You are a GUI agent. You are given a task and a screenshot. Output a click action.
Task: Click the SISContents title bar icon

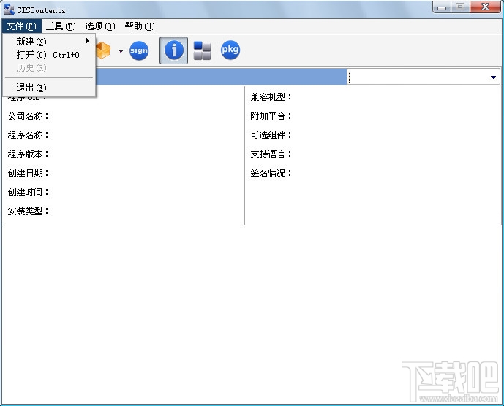coord(9,10)
